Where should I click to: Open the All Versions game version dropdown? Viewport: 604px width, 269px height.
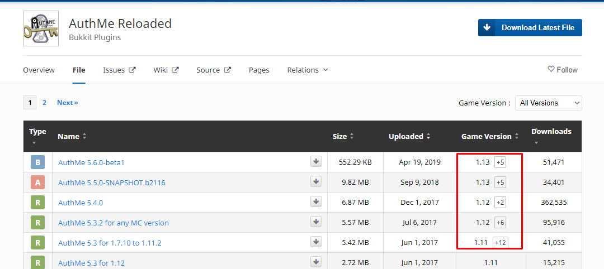[x=549, y=103]
